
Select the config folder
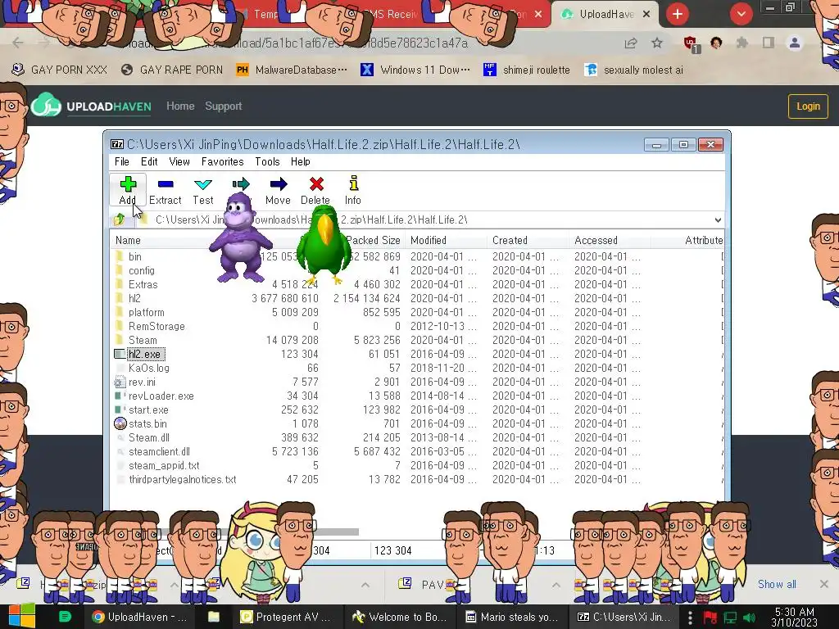pos(141,270)
